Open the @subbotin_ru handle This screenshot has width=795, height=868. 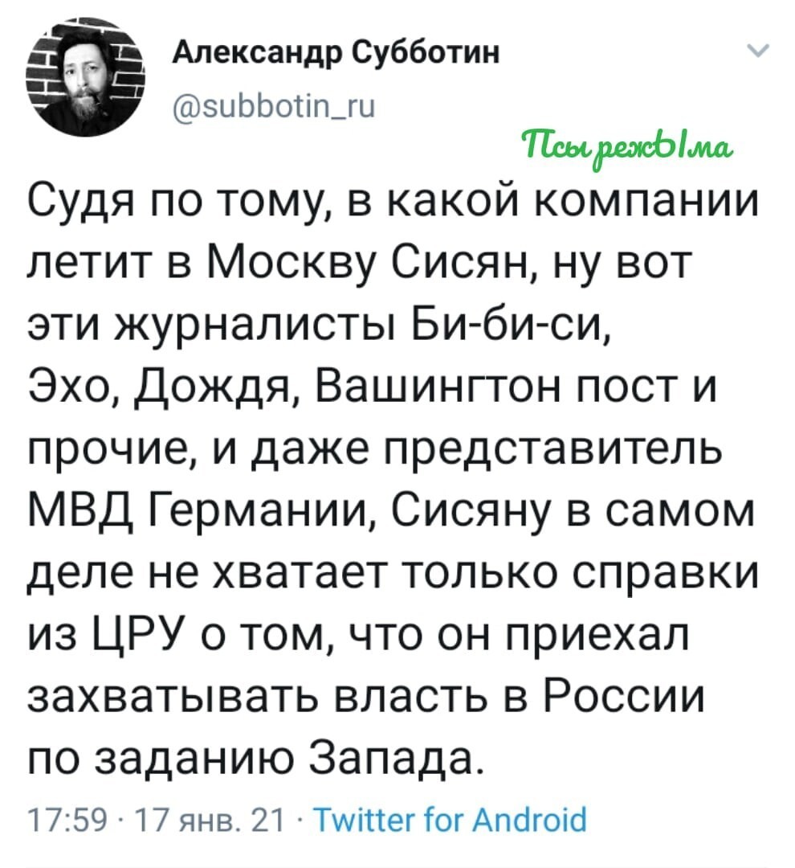pos(275,106)
